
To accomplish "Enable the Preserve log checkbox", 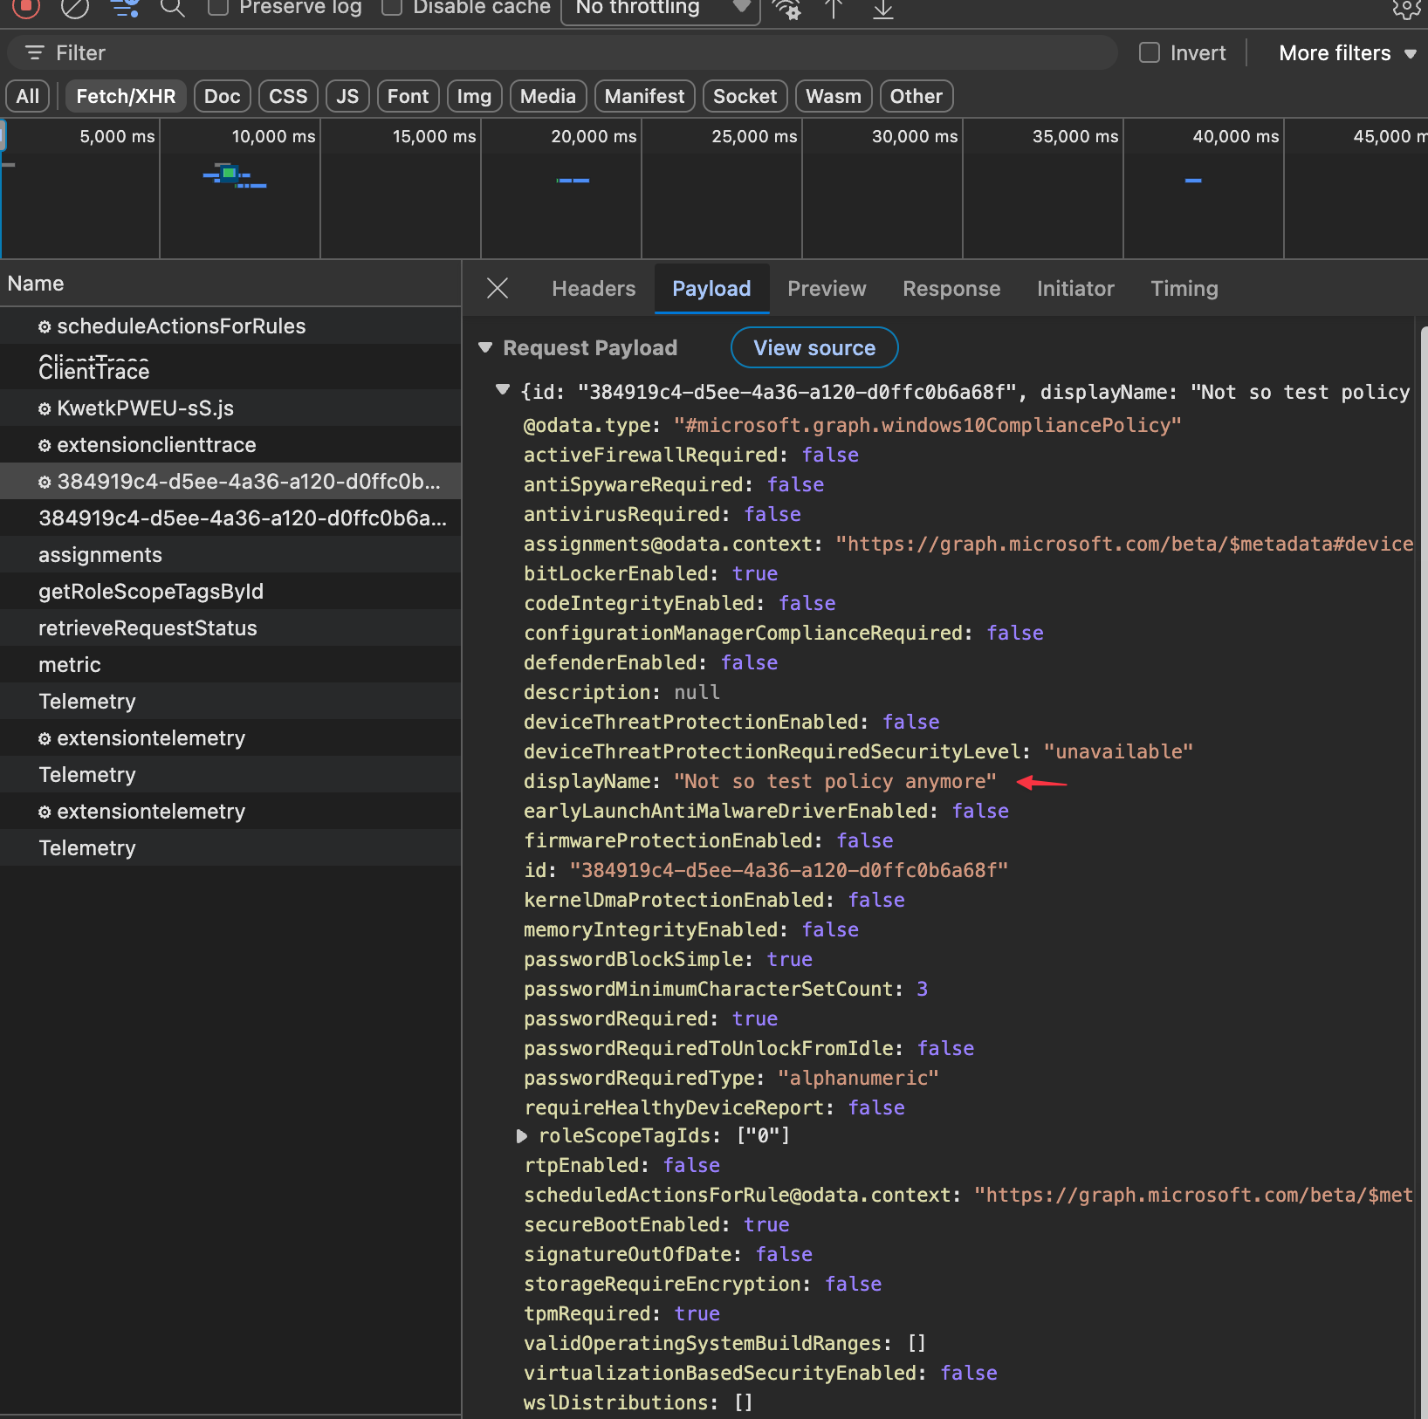I will (x=218, y=8).
